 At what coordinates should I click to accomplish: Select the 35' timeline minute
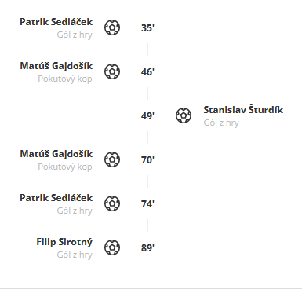point(147,28)
